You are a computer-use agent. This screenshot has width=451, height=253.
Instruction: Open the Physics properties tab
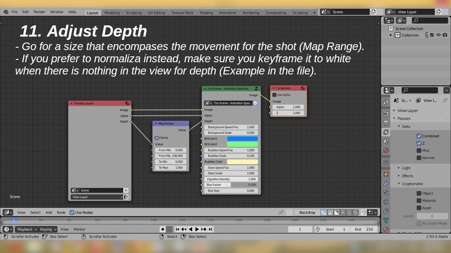point(386,202)
